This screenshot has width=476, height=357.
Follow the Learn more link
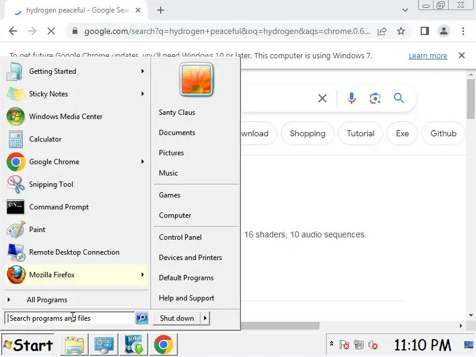[428, 56]
